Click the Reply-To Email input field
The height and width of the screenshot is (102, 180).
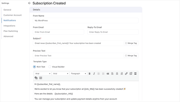point(113,32)
